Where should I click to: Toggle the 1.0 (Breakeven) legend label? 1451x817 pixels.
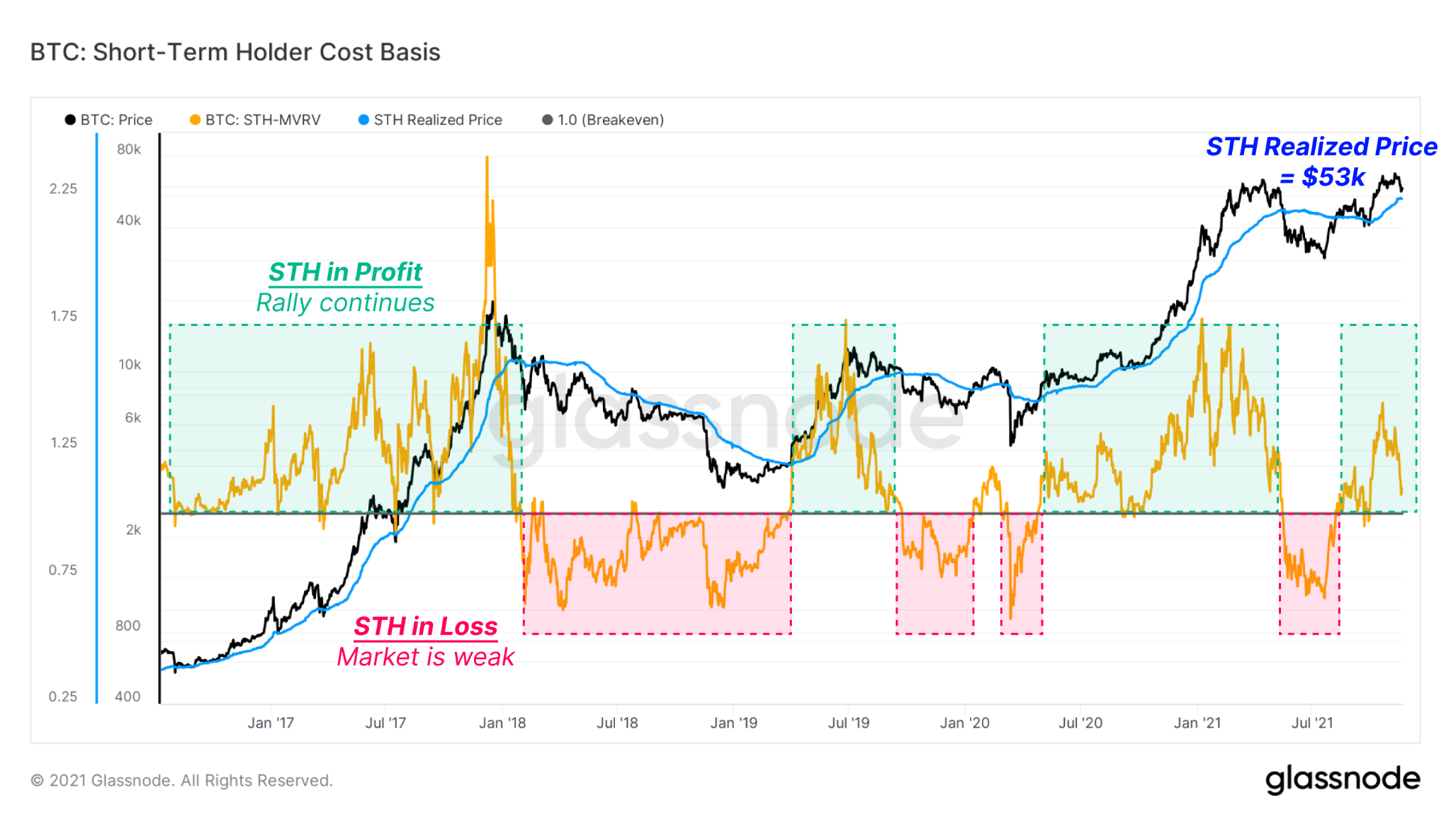point(611,120)
